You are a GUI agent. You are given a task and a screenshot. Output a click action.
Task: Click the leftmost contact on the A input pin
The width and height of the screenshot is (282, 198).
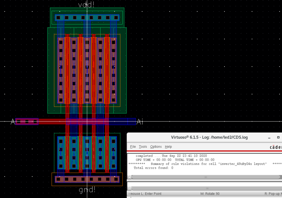tap(19, 122)
